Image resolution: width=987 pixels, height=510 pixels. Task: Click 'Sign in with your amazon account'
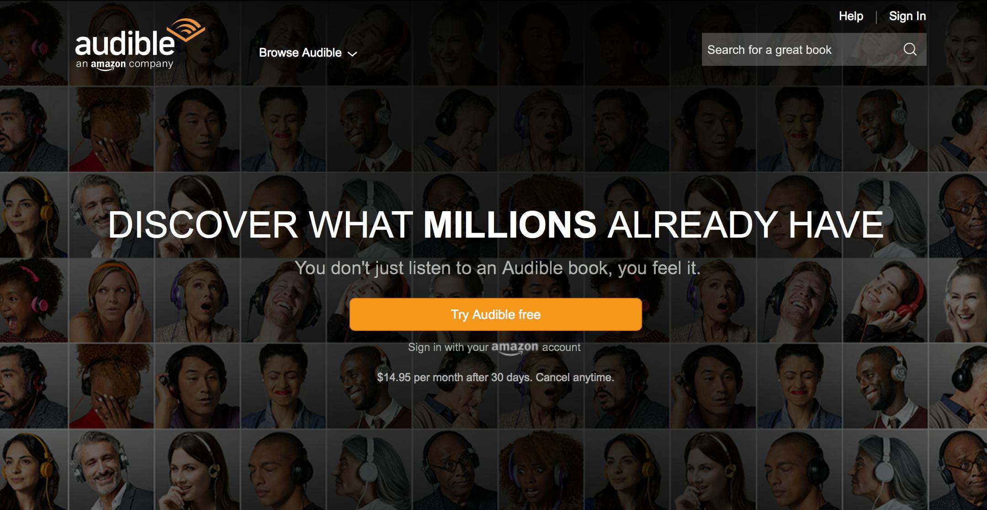pos(494,348)
